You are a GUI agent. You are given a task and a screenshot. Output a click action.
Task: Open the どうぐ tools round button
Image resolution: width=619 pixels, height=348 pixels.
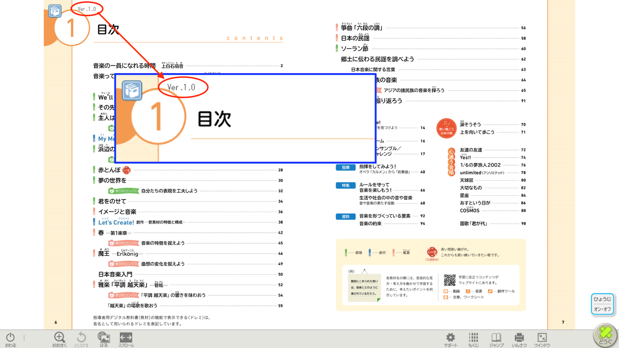tap(604, 335)
